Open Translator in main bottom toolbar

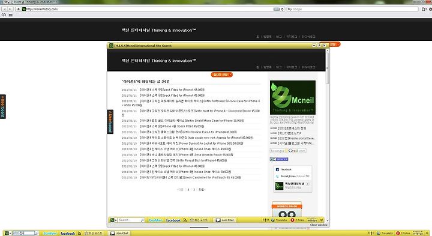(385, 233)
